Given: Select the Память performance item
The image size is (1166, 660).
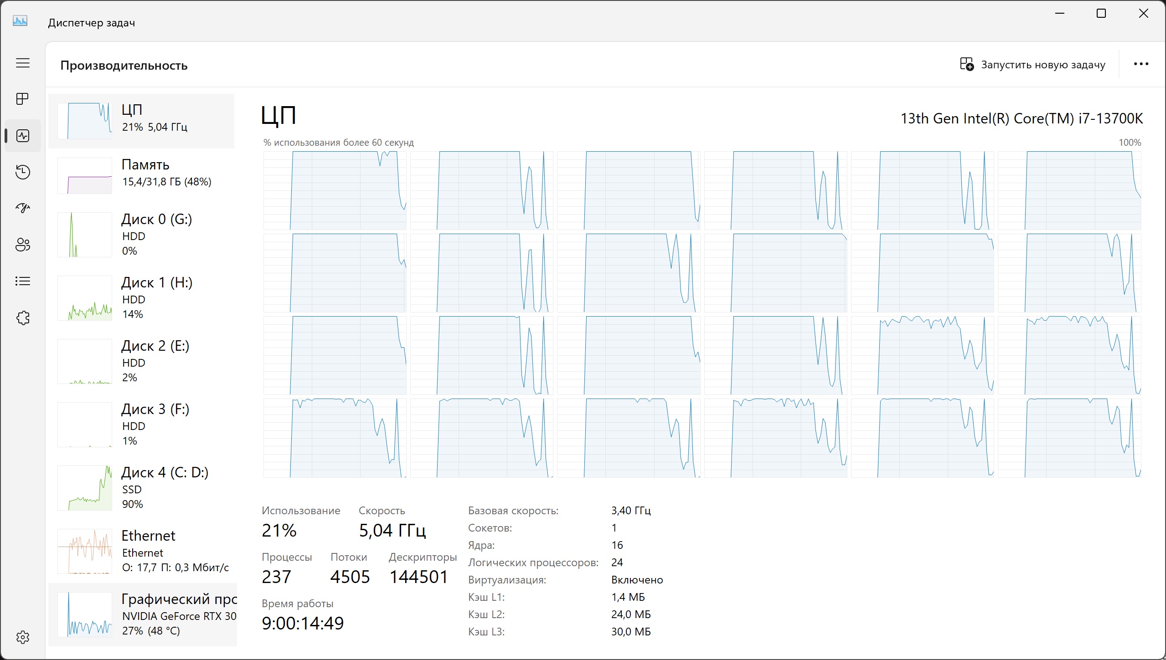Looking at the screenshot, I should click(141, 175).
